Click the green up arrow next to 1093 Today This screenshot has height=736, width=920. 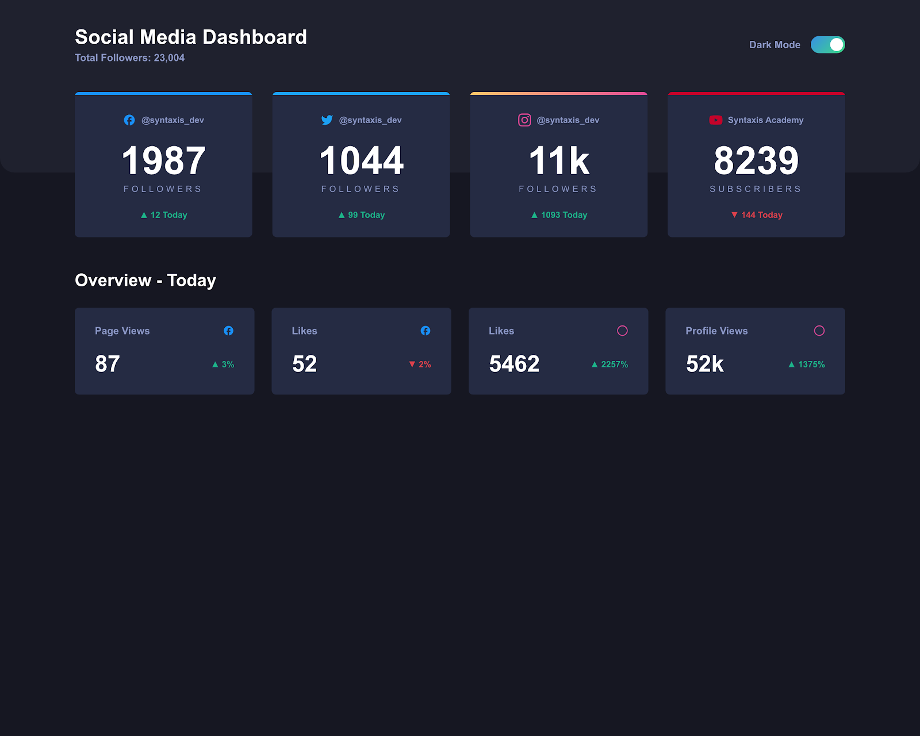coord(534,215)
